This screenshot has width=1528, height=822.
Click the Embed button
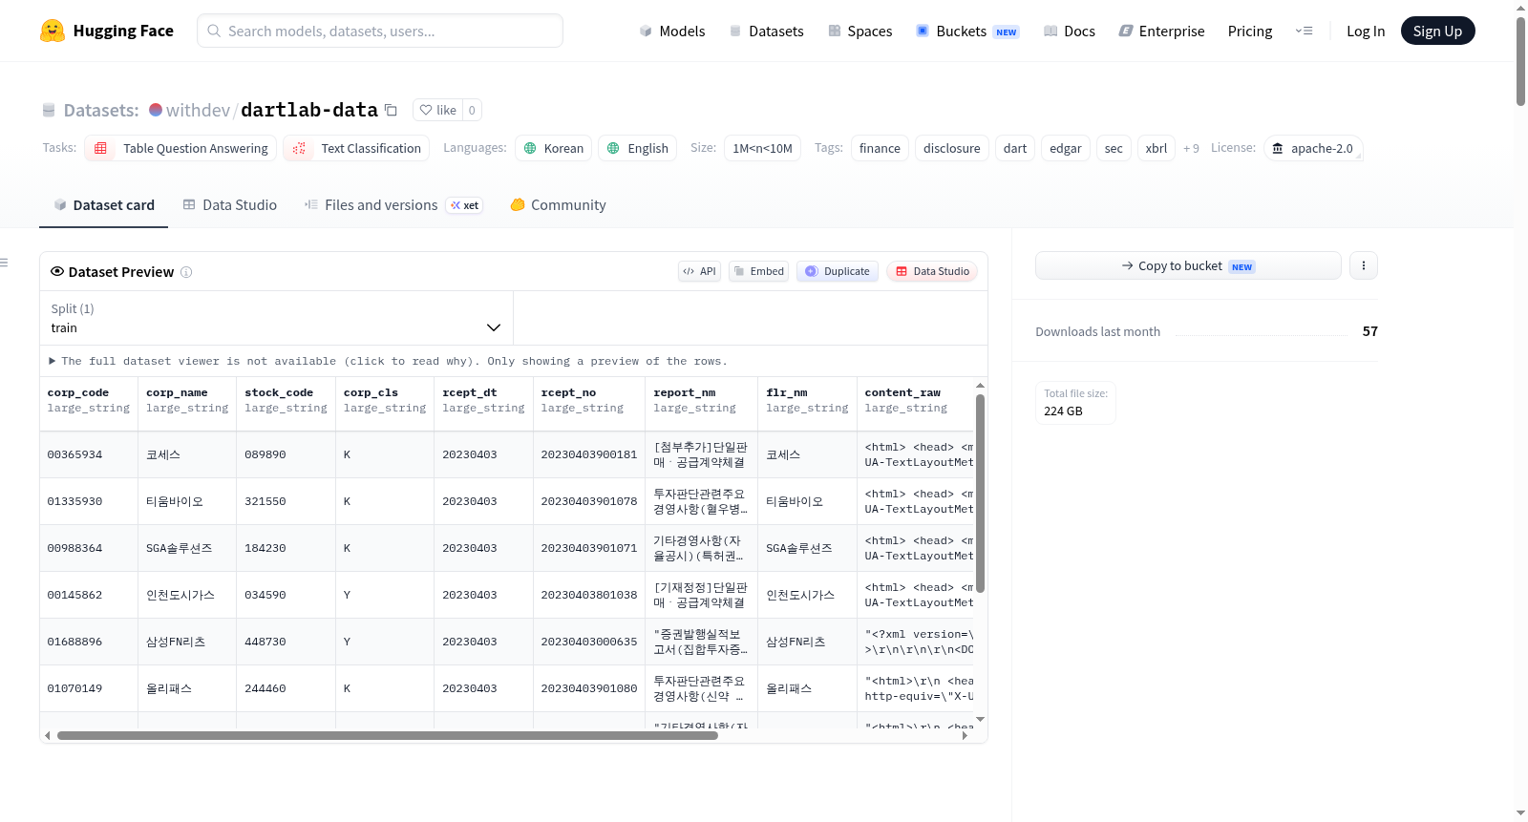point(758,271)
